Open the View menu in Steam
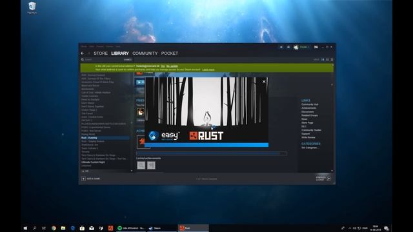This screenshot has width=413, height=232. point(92,46)
